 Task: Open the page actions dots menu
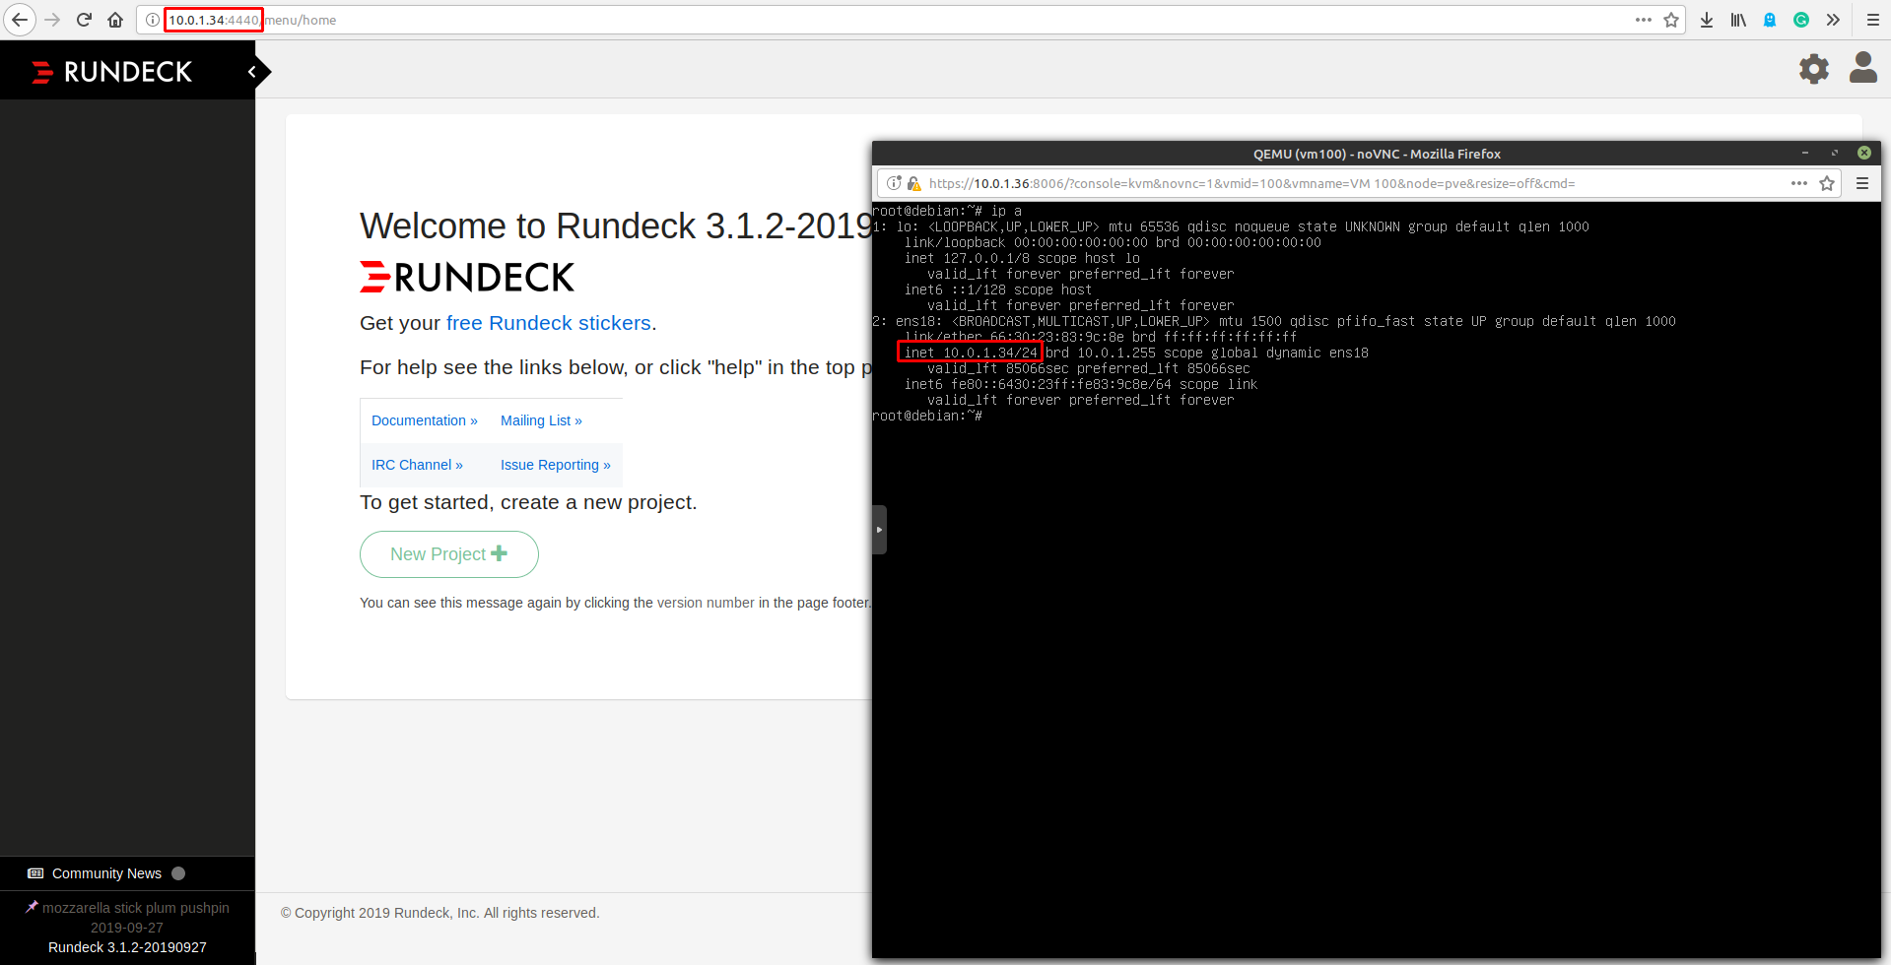click(x=1642, y=20)
